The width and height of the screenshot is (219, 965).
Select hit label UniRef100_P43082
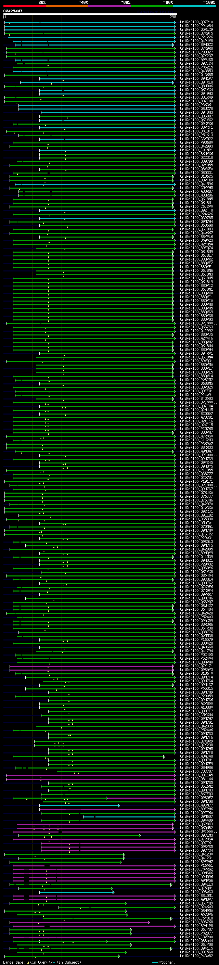coord(196,956)
